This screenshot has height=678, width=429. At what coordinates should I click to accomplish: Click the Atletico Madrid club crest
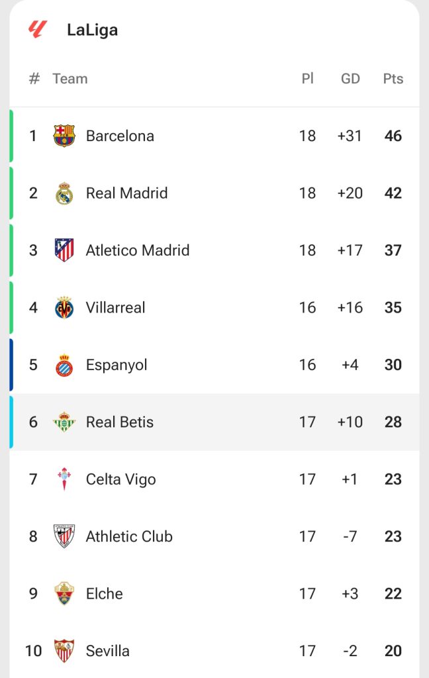64,250
